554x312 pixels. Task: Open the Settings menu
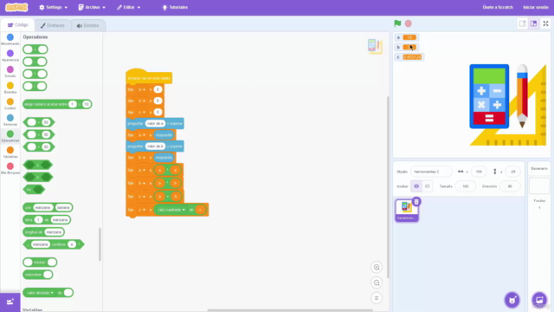coord(53,7)
